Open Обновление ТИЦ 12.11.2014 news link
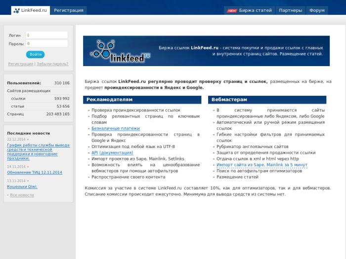The height and width of the screenshot is (259, 346). click(35, 172)
